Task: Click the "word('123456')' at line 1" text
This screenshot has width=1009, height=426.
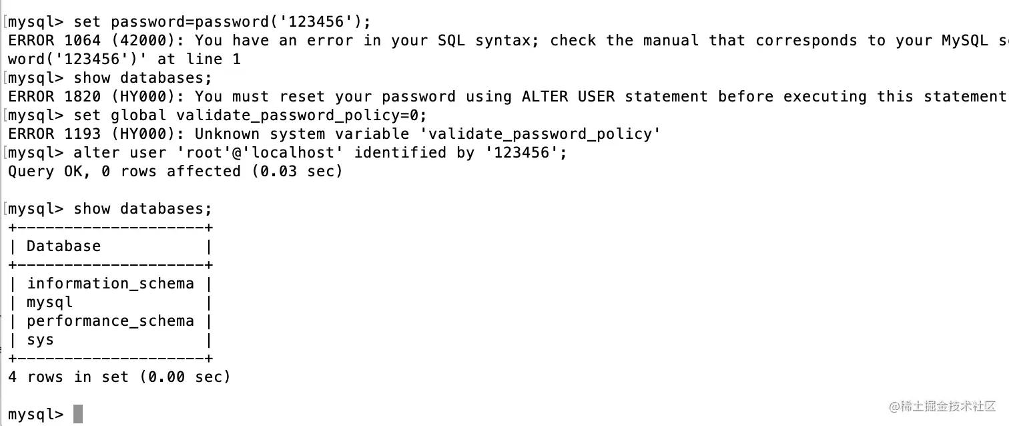Action: [124, 59]
